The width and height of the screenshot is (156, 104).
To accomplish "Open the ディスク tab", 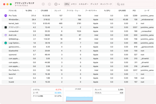I will pyautogui.click(x=94, y=4).
